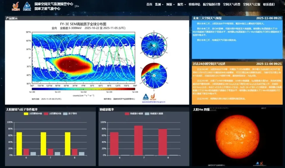Click the NCSW flame logo in header
The width and height of the screenshot is (285, 168).
[16, 6]
